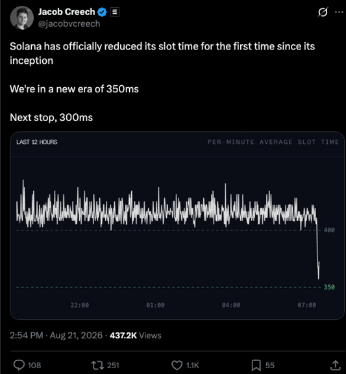The height and width of the screenshot is (374, 346).
Task: Click the Grok icon at top right
Action: pyautogui.click(x=323, y=12)
